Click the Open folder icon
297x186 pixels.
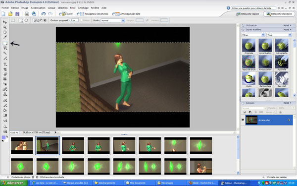pyautogui.click(x=10, y=14)
